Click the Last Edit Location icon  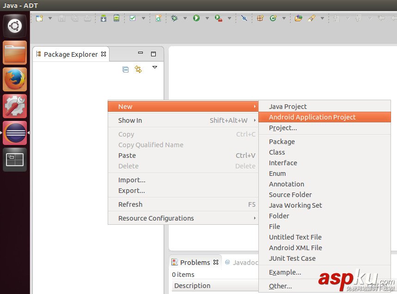click(381, 18)
